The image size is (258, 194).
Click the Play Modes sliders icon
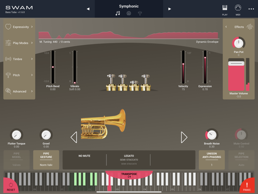(8, 43)
